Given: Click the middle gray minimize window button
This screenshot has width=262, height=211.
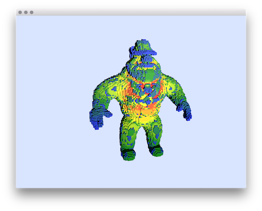Looking at the screenshot, I should 26,12.
